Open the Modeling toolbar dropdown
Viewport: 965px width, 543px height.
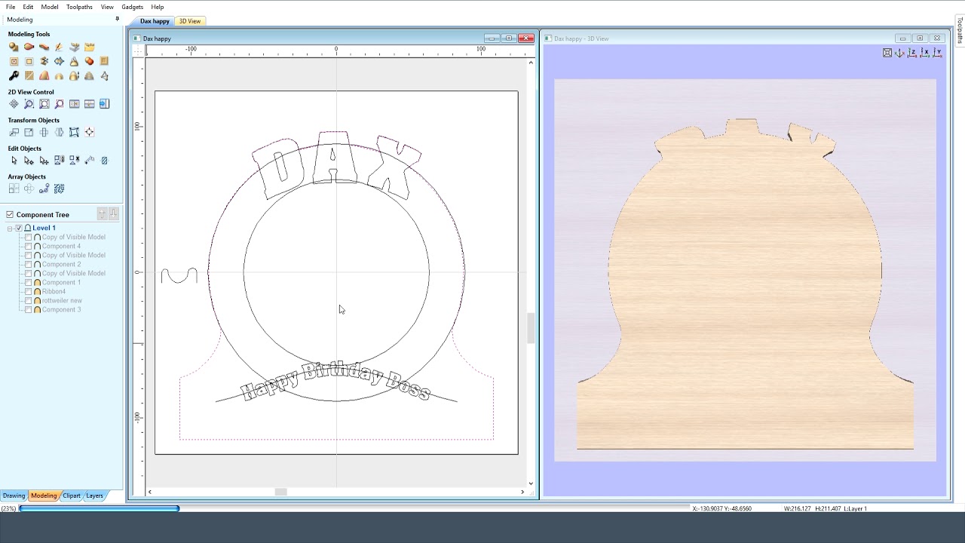click(117, 19)
